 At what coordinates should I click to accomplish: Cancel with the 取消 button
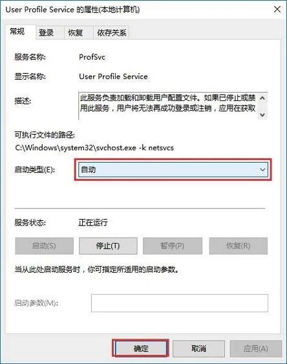[x=198, y=348]
